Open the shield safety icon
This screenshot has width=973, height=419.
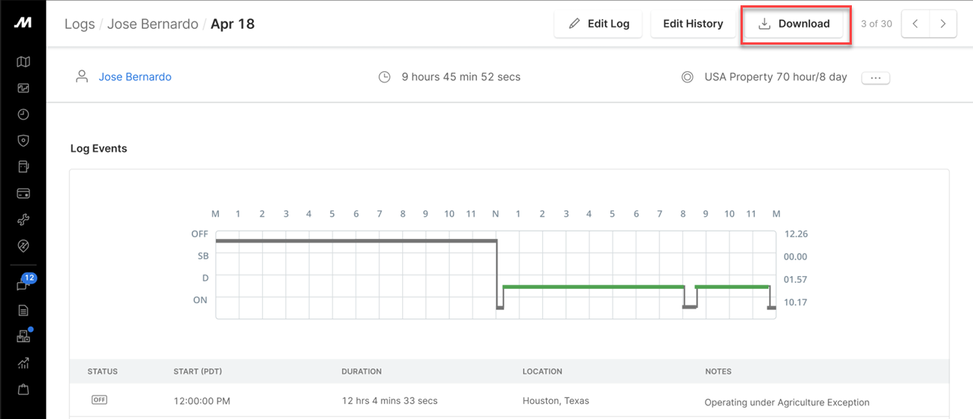tap(23, 141)
